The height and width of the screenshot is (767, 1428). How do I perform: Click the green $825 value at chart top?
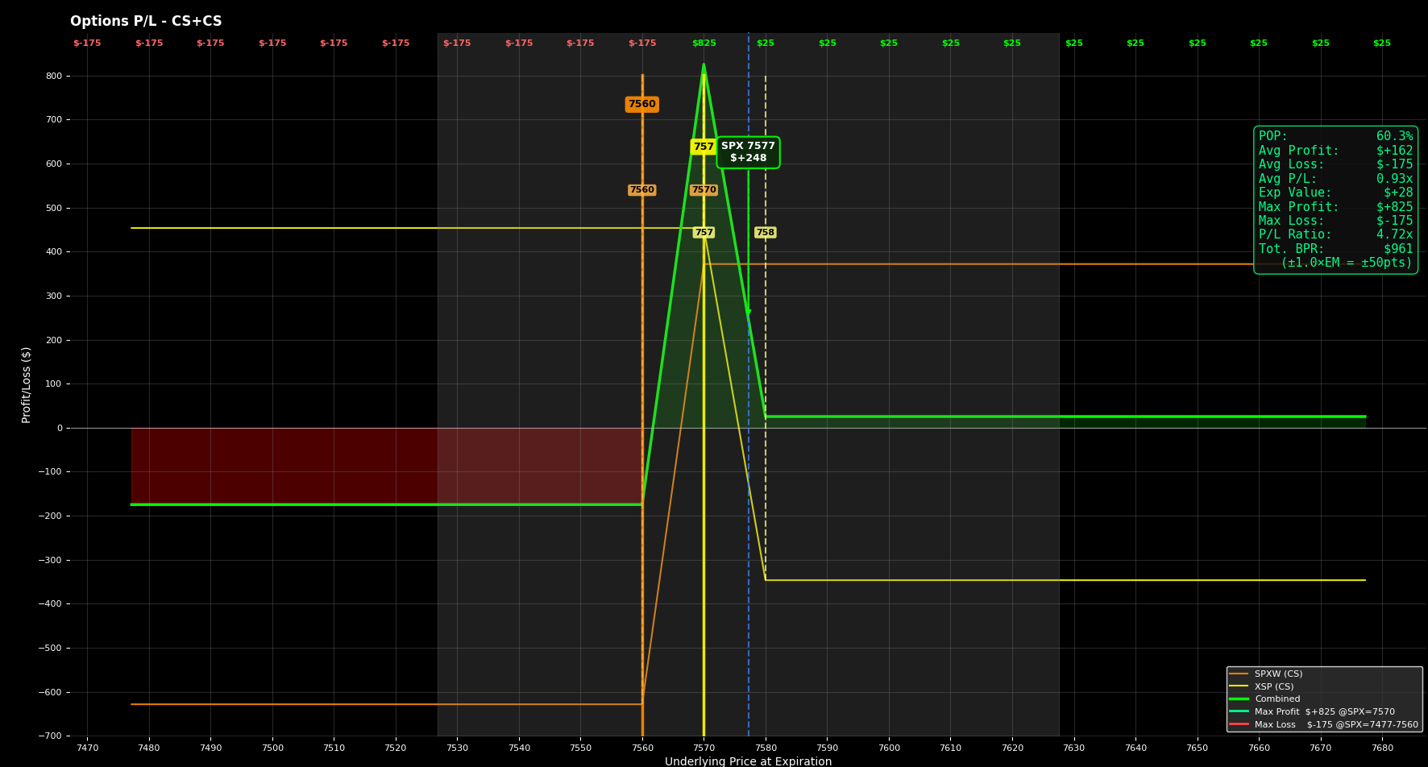point(704,44)
